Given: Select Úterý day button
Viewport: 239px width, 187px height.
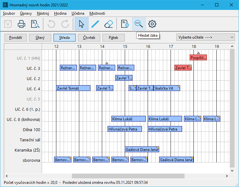Looking at the screenshot, I should tap(40, 37).
